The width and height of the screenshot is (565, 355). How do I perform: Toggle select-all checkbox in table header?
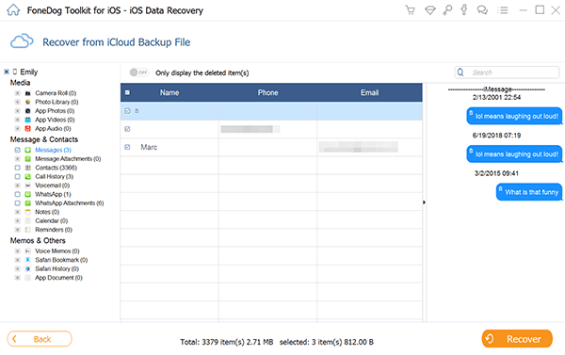click(x=127, y=92)
